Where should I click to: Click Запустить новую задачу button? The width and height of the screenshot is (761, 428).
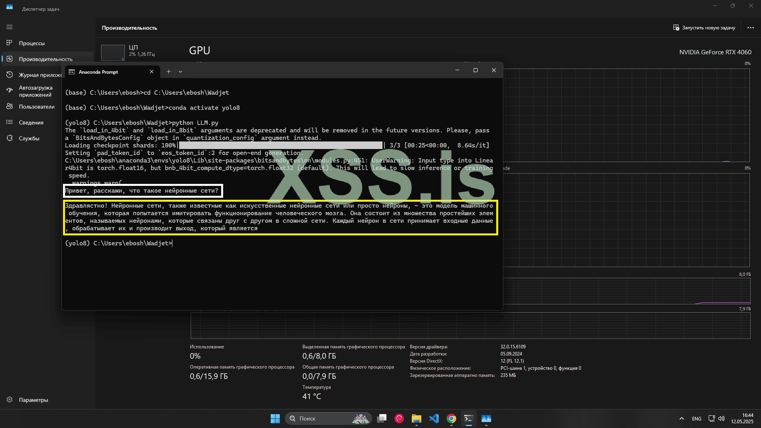704,28
